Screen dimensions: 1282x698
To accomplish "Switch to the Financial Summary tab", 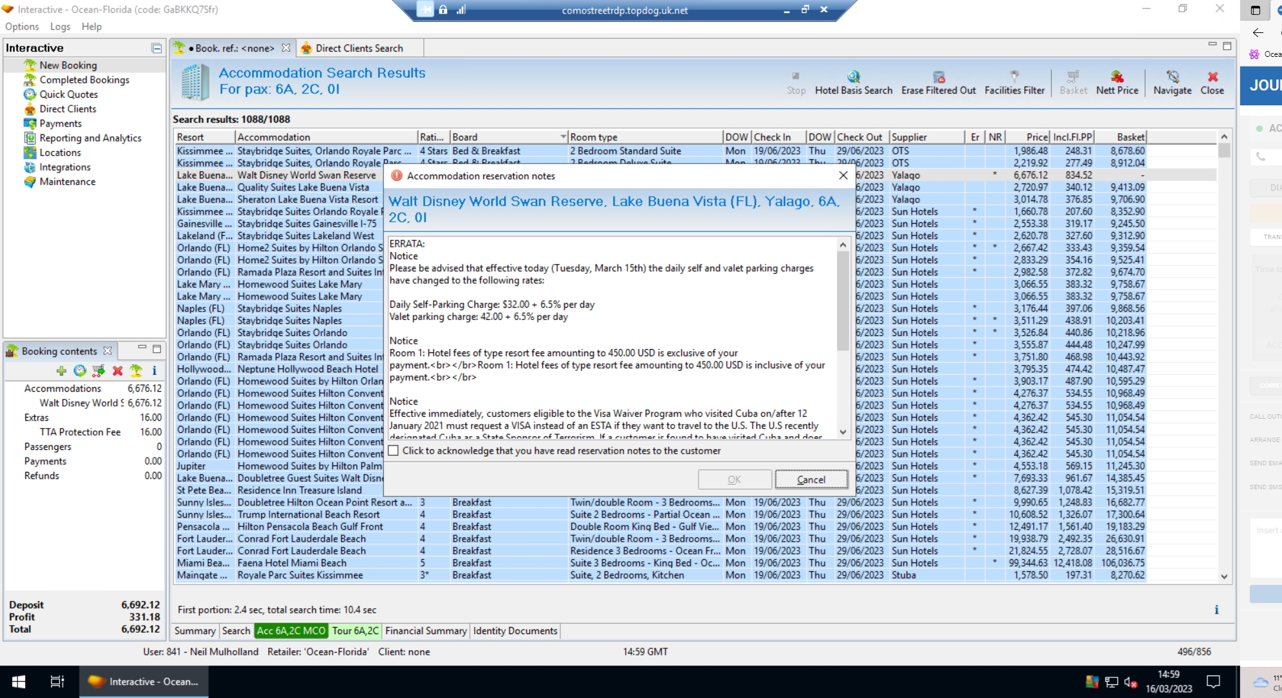I will pos(426,631).
